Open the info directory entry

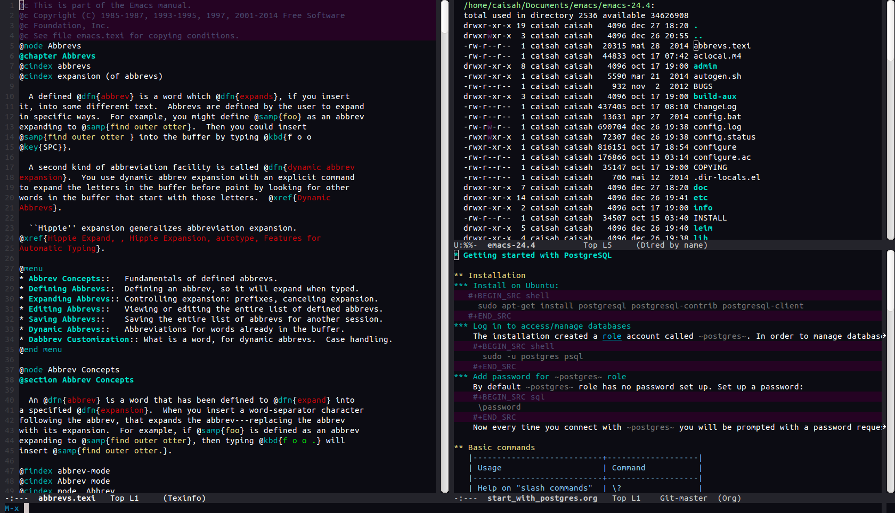(x=703, y=208)
